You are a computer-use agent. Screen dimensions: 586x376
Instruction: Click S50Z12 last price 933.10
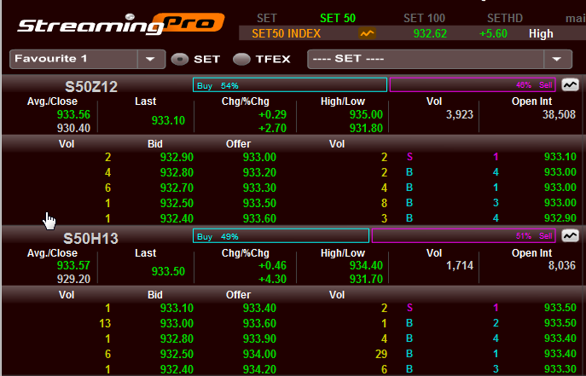(168, 120)
